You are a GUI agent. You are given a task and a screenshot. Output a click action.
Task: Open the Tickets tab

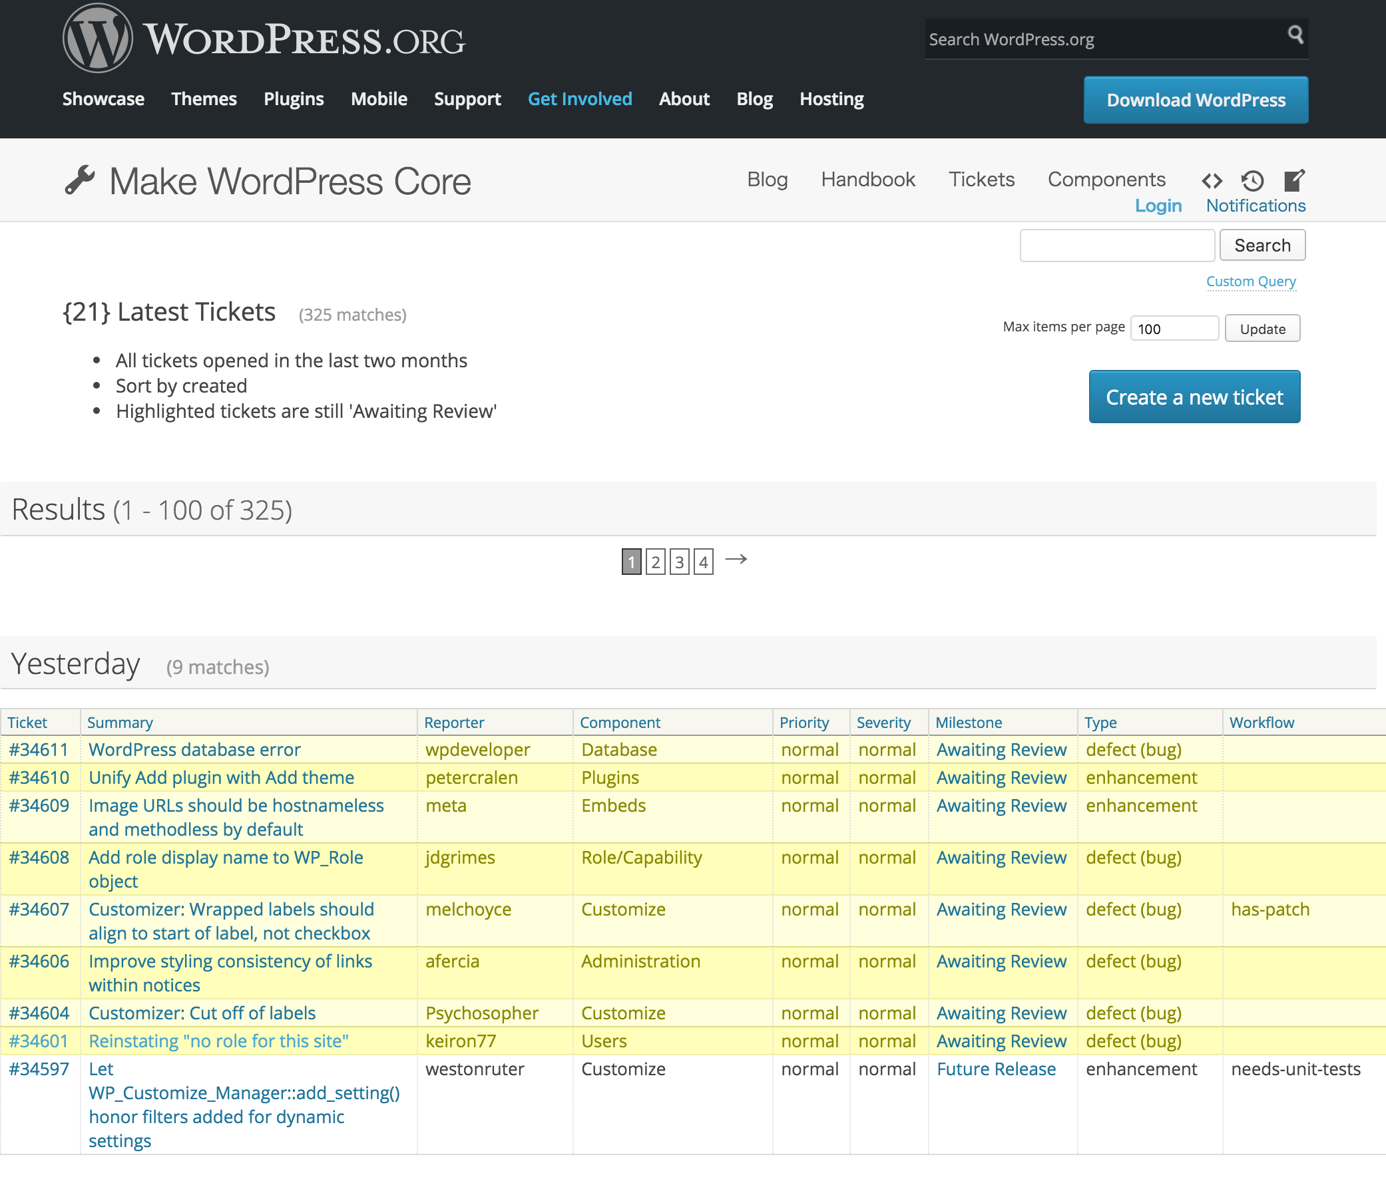tap(982, 179)
